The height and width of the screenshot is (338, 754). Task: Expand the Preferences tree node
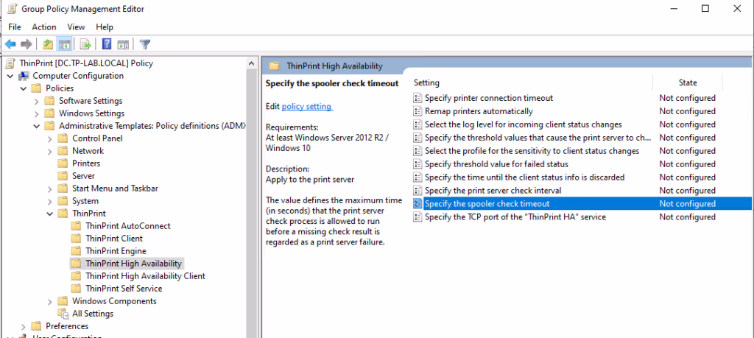(x=24, y=326)
